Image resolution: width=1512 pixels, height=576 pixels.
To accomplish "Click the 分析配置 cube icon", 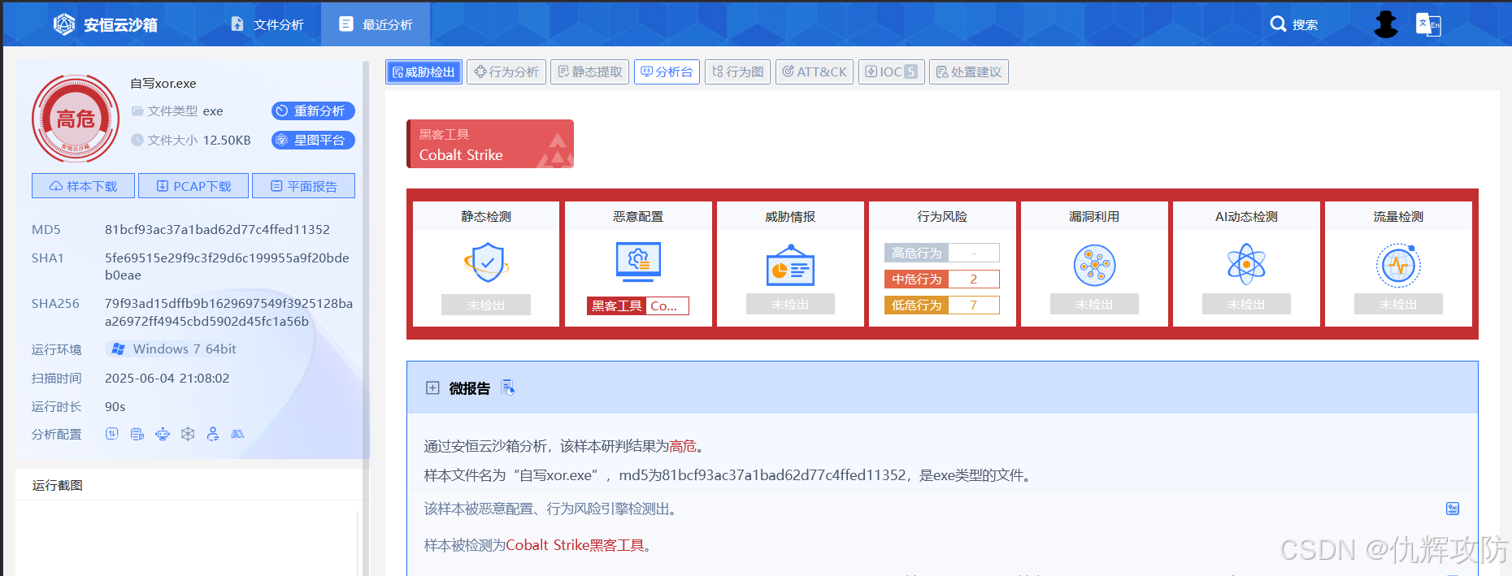I will click(x=188, y=434).
